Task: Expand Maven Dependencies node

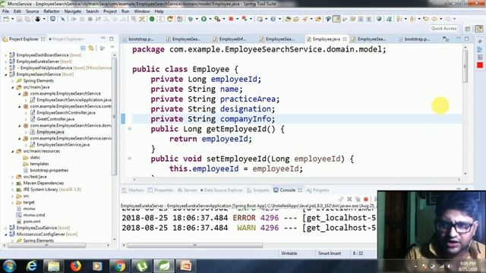Action: point(13,184)
